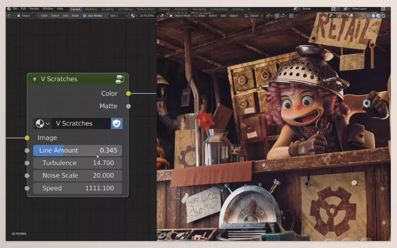The width and height of the screenshot is (397, 248).
Task: Switch to the Layout workspace tab
Action: pyautogui.click(x=75, y=9)
